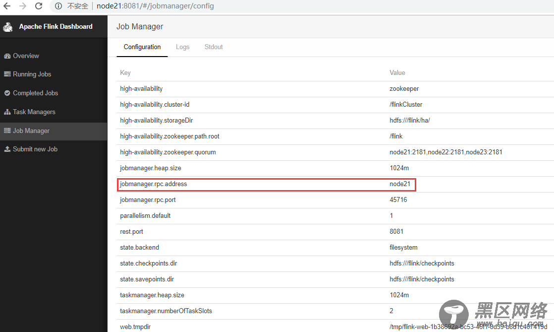Click the high-availability key cell
The height and width of the screenshot is (332, 554).
[141, 88]
